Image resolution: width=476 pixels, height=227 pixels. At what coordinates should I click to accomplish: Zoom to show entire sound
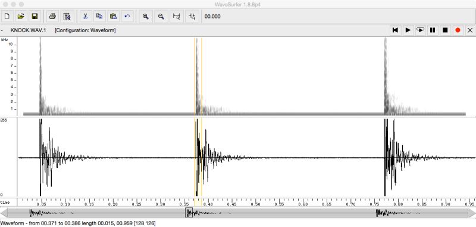point(176,16)
